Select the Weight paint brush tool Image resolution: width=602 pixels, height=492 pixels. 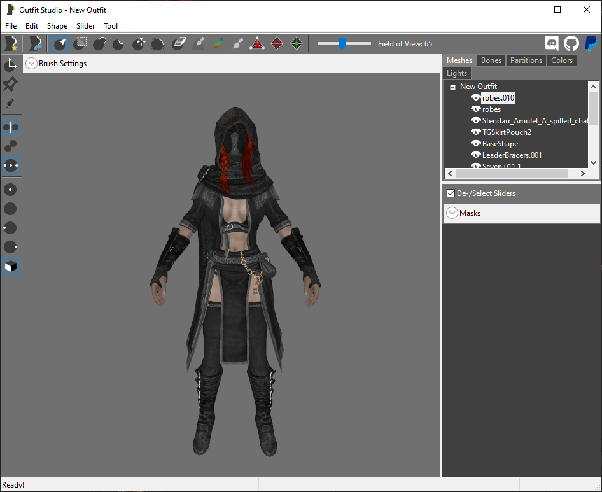coord(199,43)
